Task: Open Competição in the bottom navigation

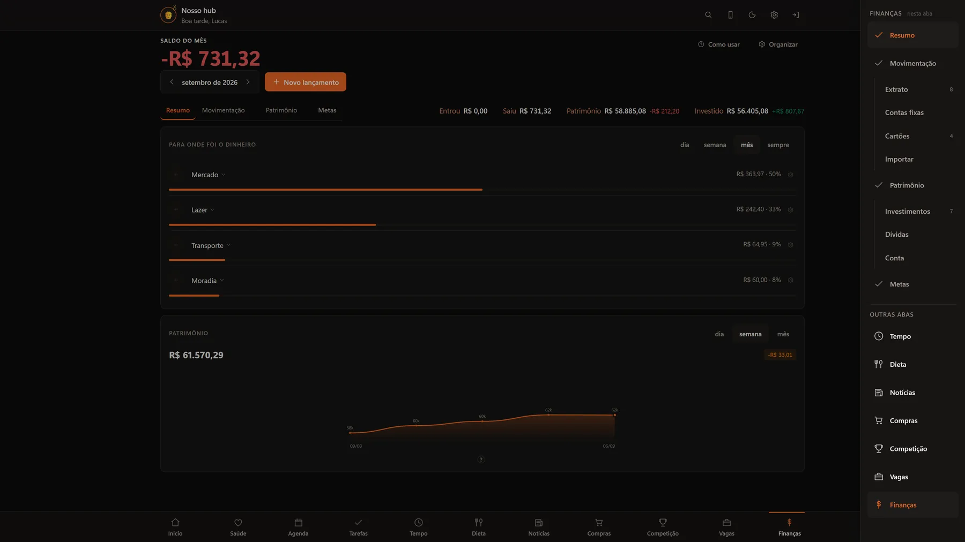Action: [663, 527]
